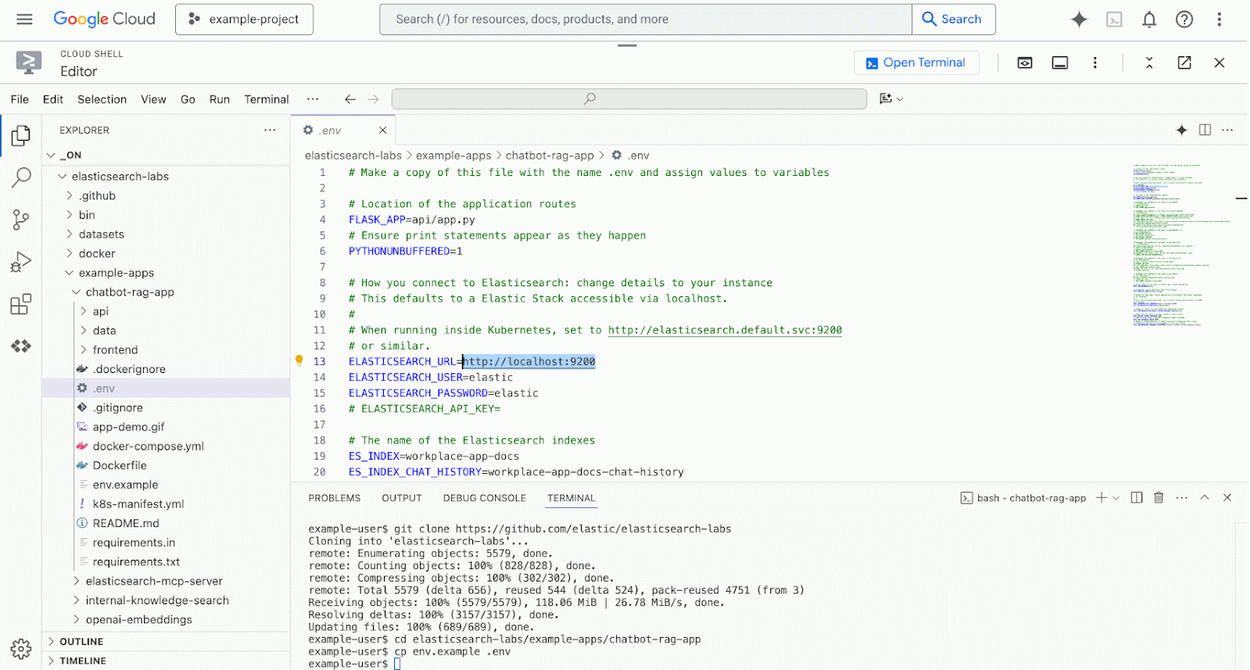1251x670 pixels.
Task: Open the elasticsearch.default.svc:9200 link
Action: (725, 330)
